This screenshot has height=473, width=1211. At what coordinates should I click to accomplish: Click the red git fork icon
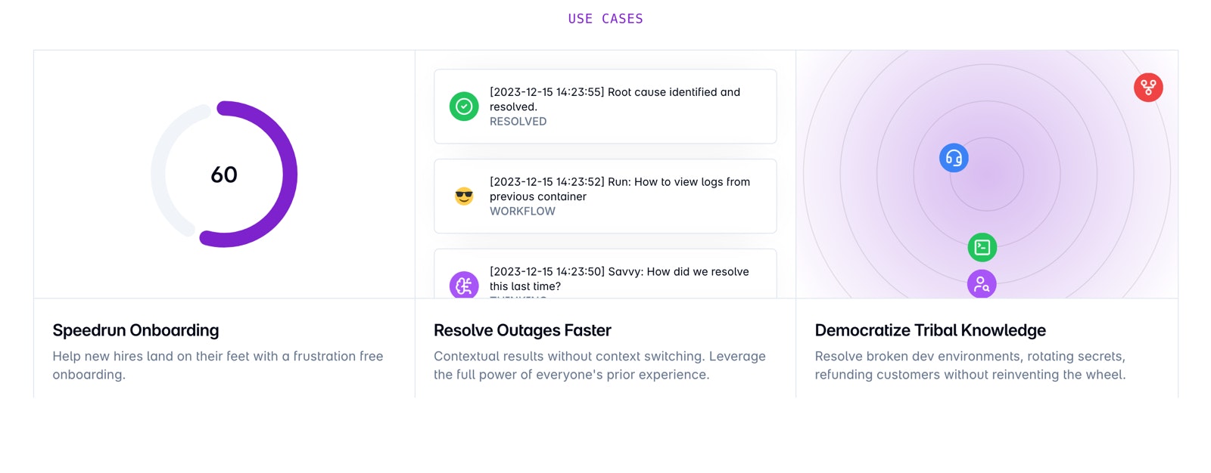tap(1148, 87)
